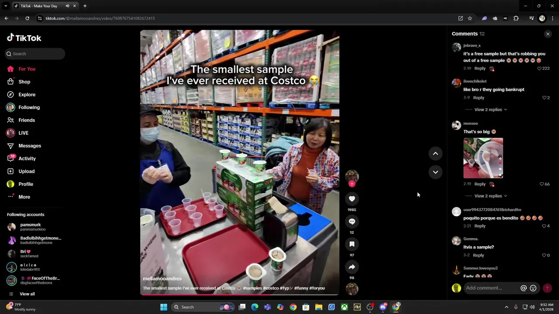Open the image attached to monsee's comment
This screenshot has width=559, height=314.
[x=483, y=158]
